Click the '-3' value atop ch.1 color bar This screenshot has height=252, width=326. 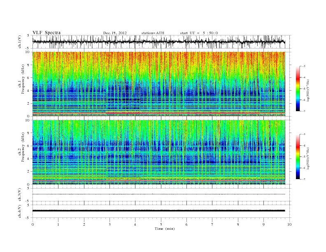304,66
